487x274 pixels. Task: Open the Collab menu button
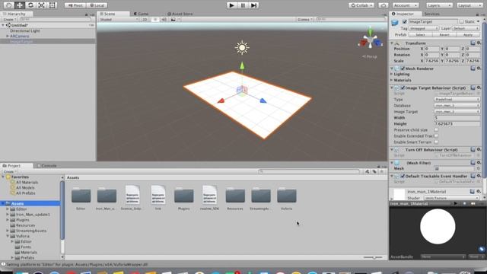361,5
